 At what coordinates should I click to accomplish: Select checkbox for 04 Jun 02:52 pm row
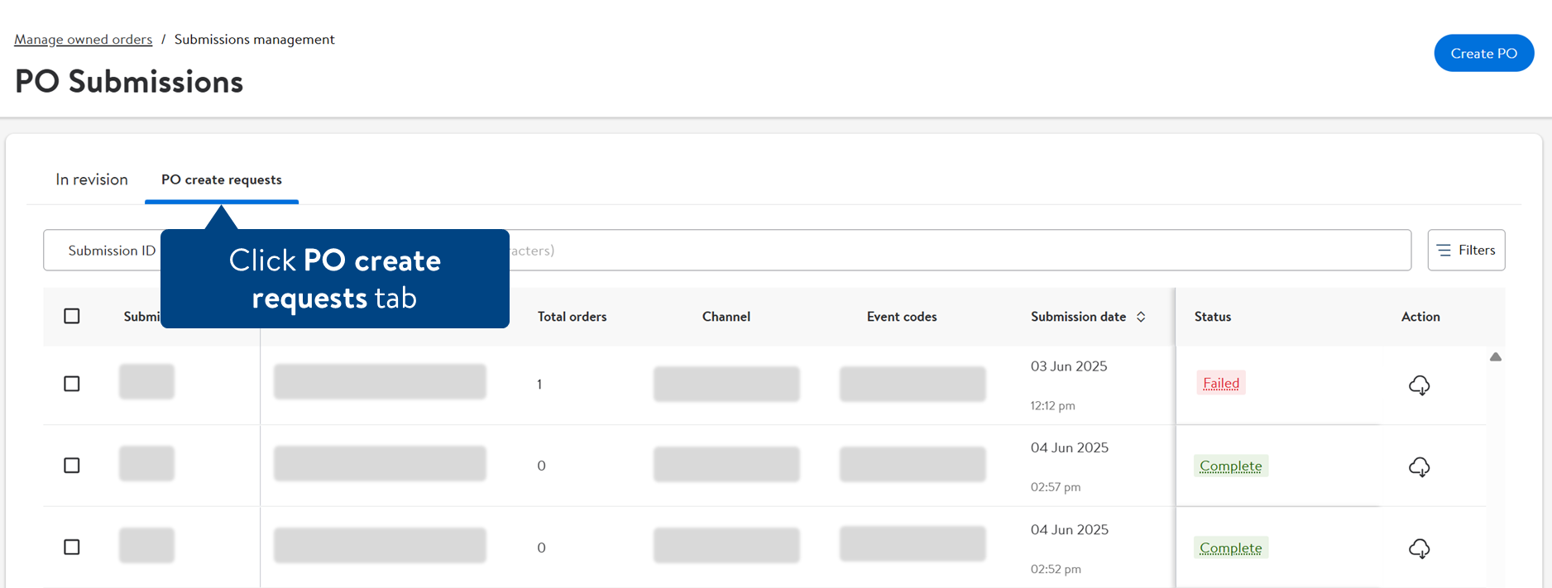click(x=72, y=547)
